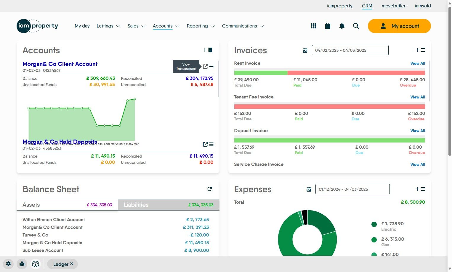Click the Expenses date range field
This screenshot has width=452, height=272.
(352, 189)
